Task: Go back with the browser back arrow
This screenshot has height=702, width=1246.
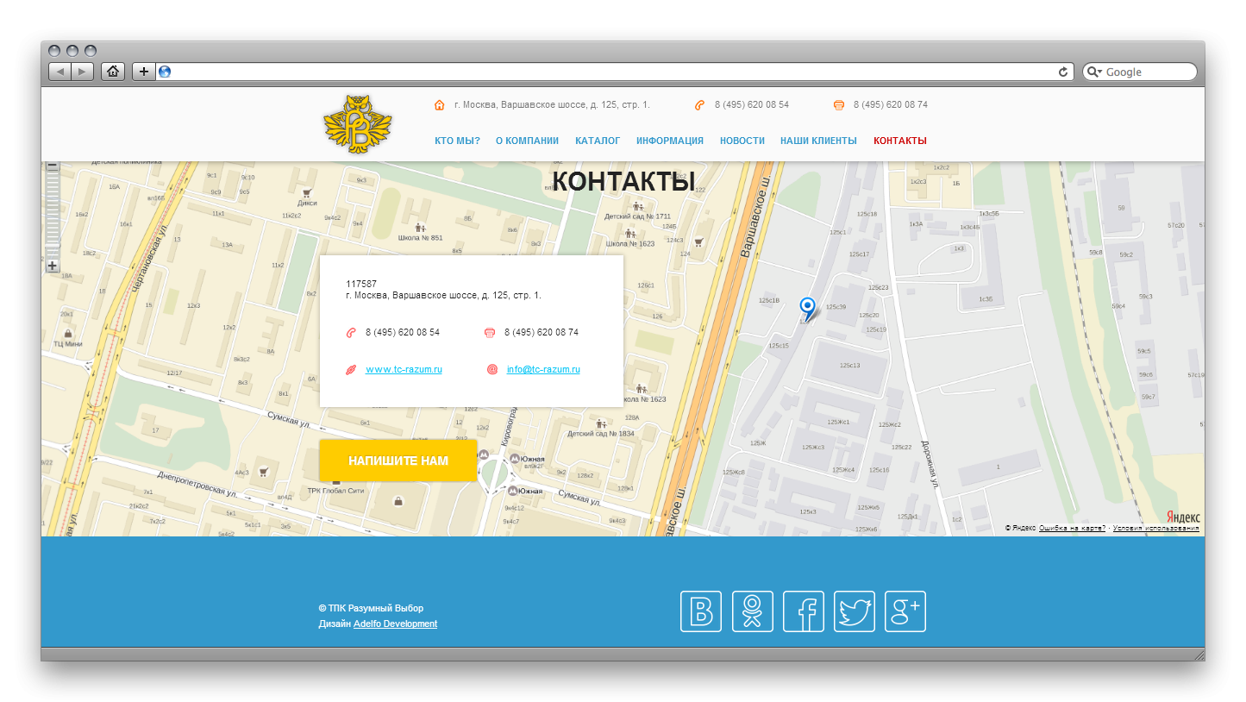Action: pyautogui.click(x=60, y=72)
